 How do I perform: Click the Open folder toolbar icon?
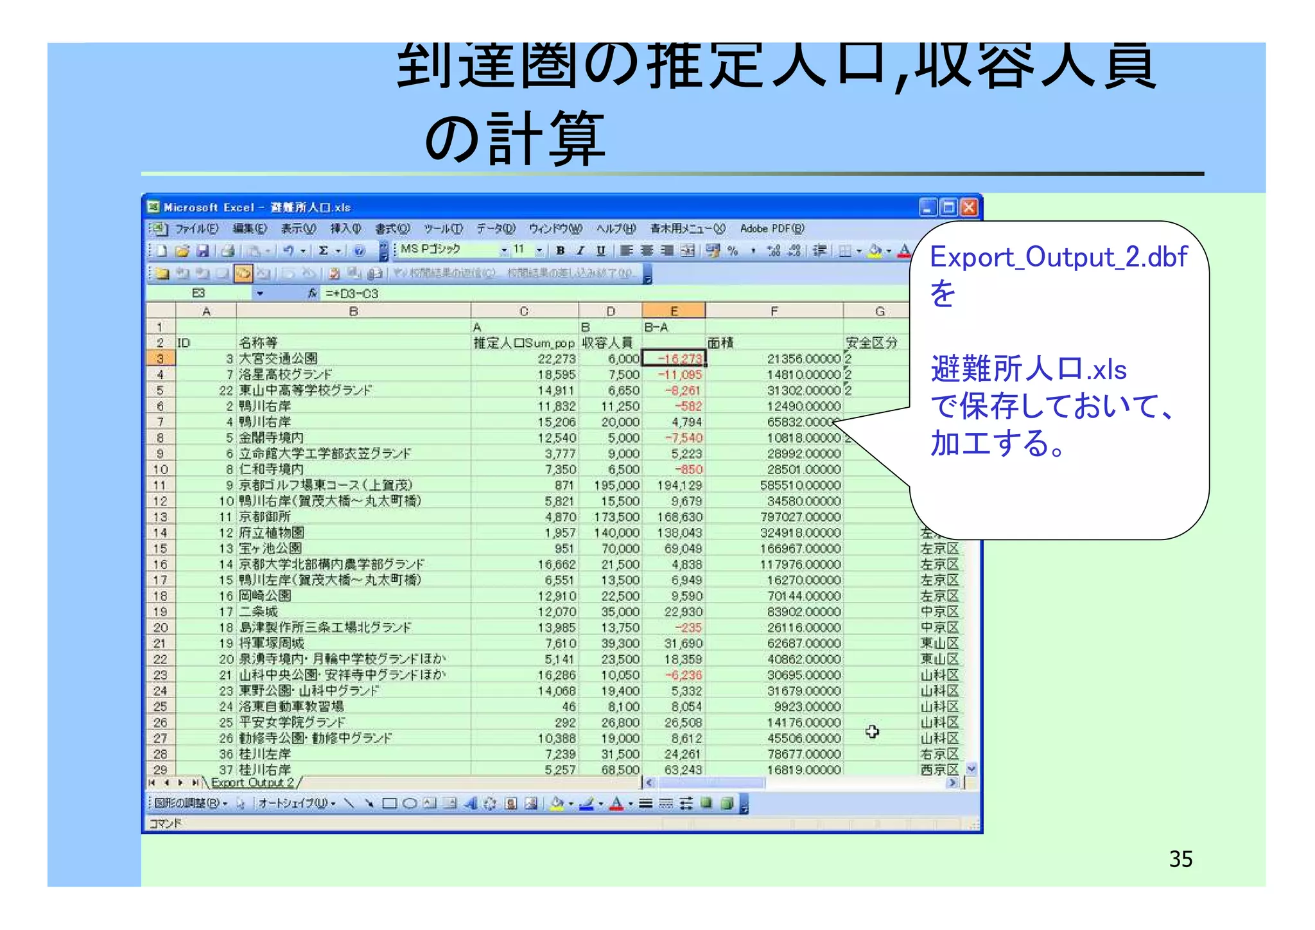point(182,251)
